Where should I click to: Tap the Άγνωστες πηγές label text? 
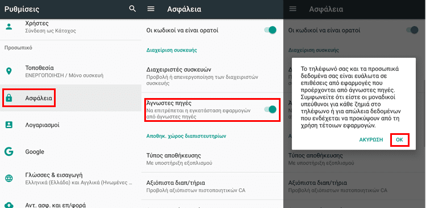[x=169, y=103]
